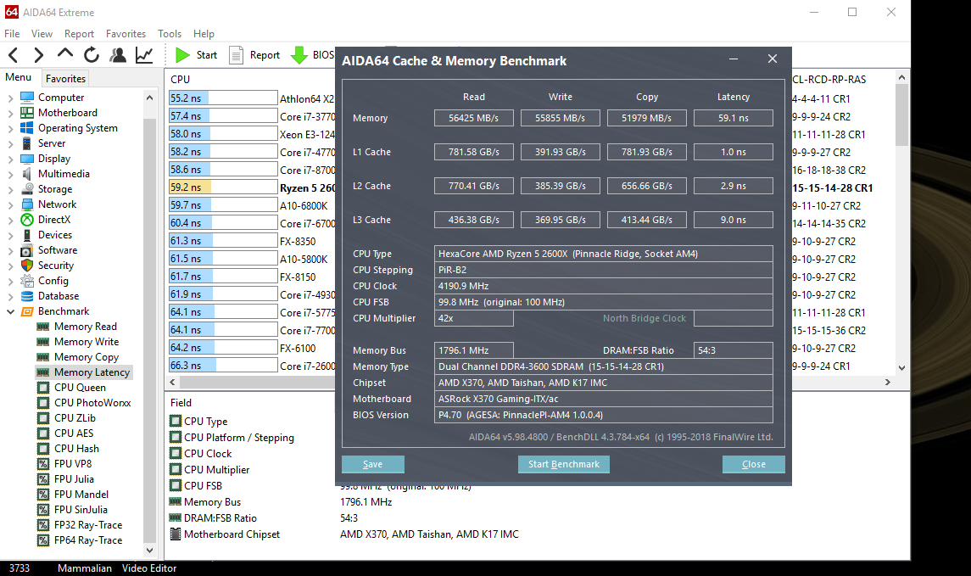This screenshot has width=971, height=576.
Task: Minimize the Cache & Memory Benchmark dialog
Action: (734, 59)
